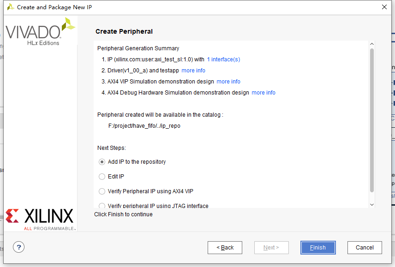Select Add IP to the repository option

click(102, 162)
